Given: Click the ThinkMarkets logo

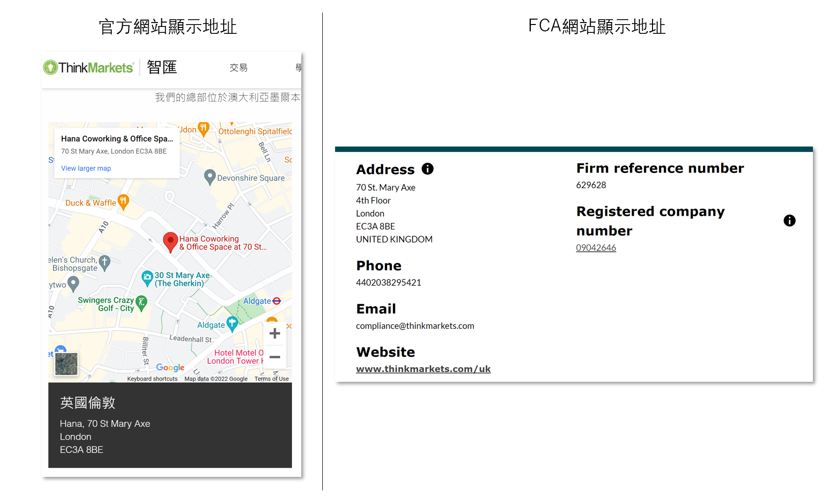Looking at the screenshot, I should click(x=88, y=68).
